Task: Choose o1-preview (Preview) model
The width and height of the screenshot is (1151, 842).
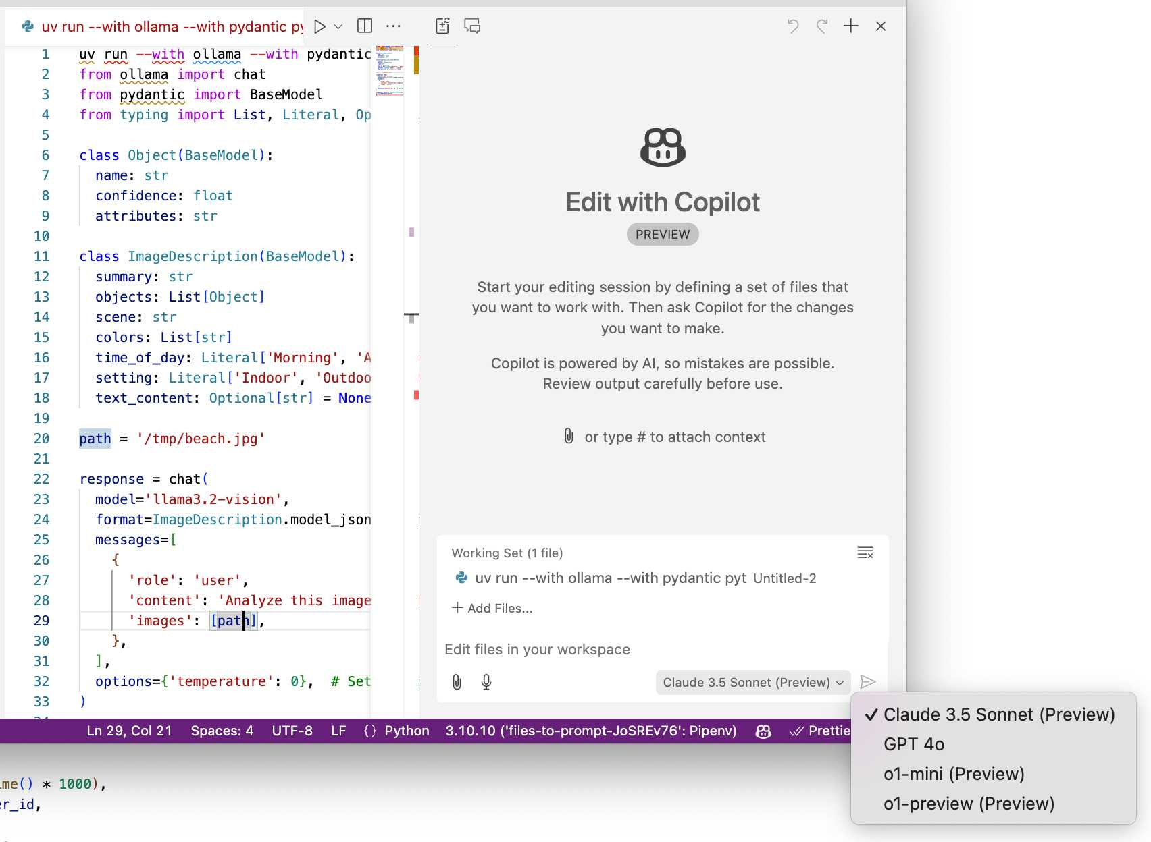Action: click(993, 804)
